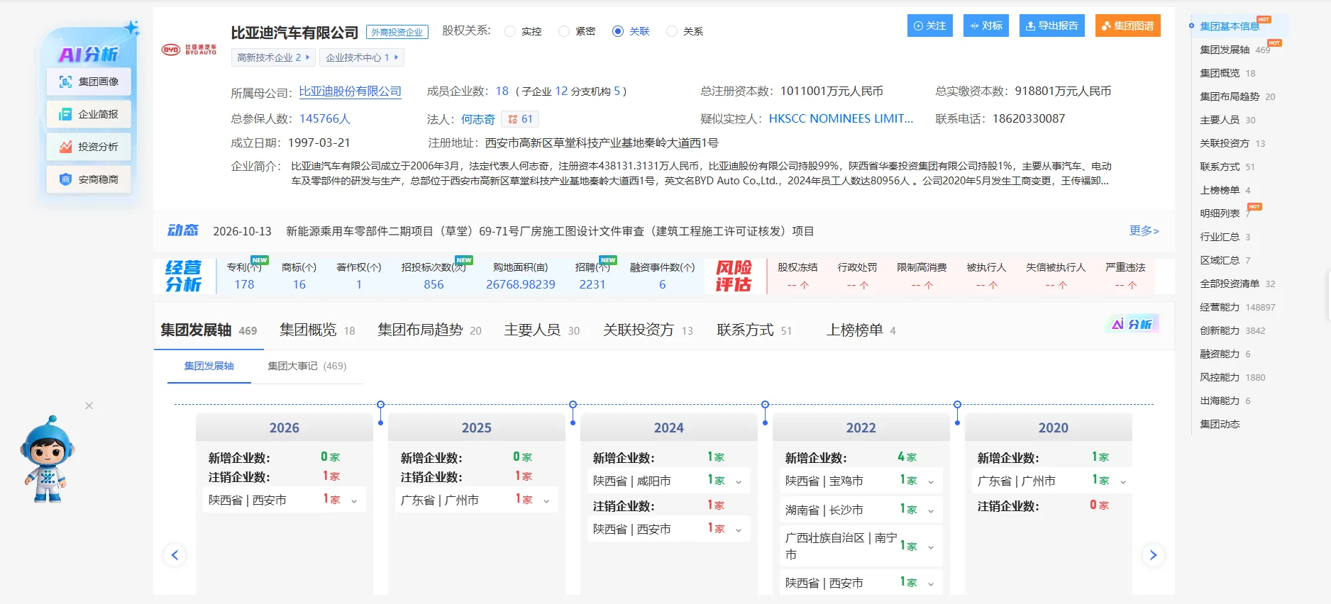Click the 61 related companies badge

(520, 119)
